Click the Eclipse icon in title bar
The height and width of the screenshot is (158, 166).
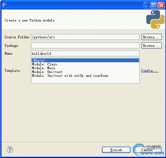point(5,5)
